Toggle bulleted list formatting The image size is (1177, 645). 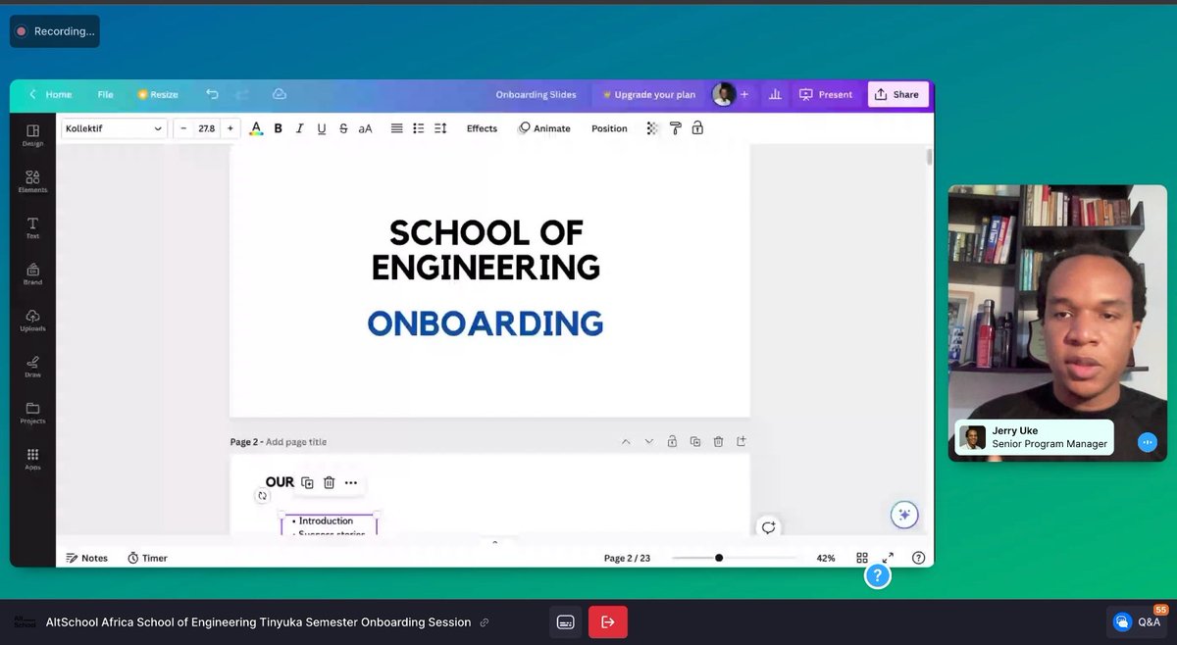[419, 128]
